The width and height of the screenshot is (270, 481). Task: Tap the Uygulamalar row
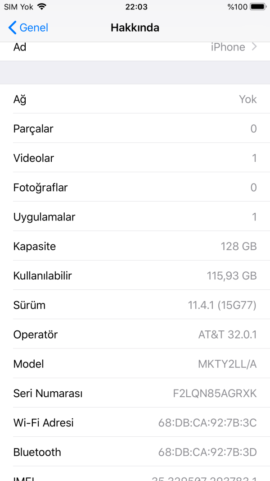(x=135, y=216)
